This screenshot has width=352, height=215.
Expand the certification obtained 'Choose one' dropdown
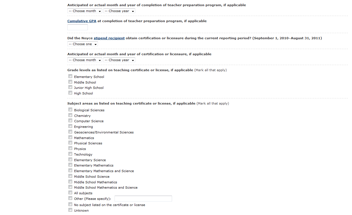[x=83, y=44]
